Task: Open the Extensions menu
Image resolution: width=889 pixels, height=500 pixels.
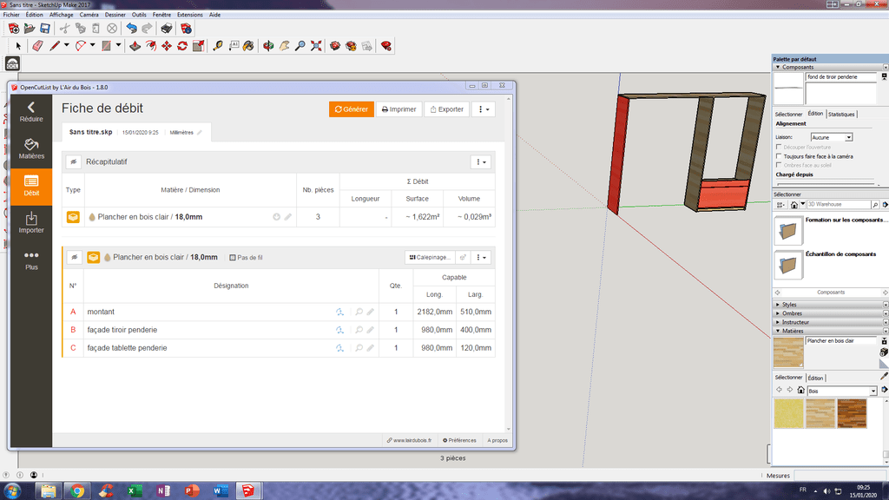Action: coord(190,15)
